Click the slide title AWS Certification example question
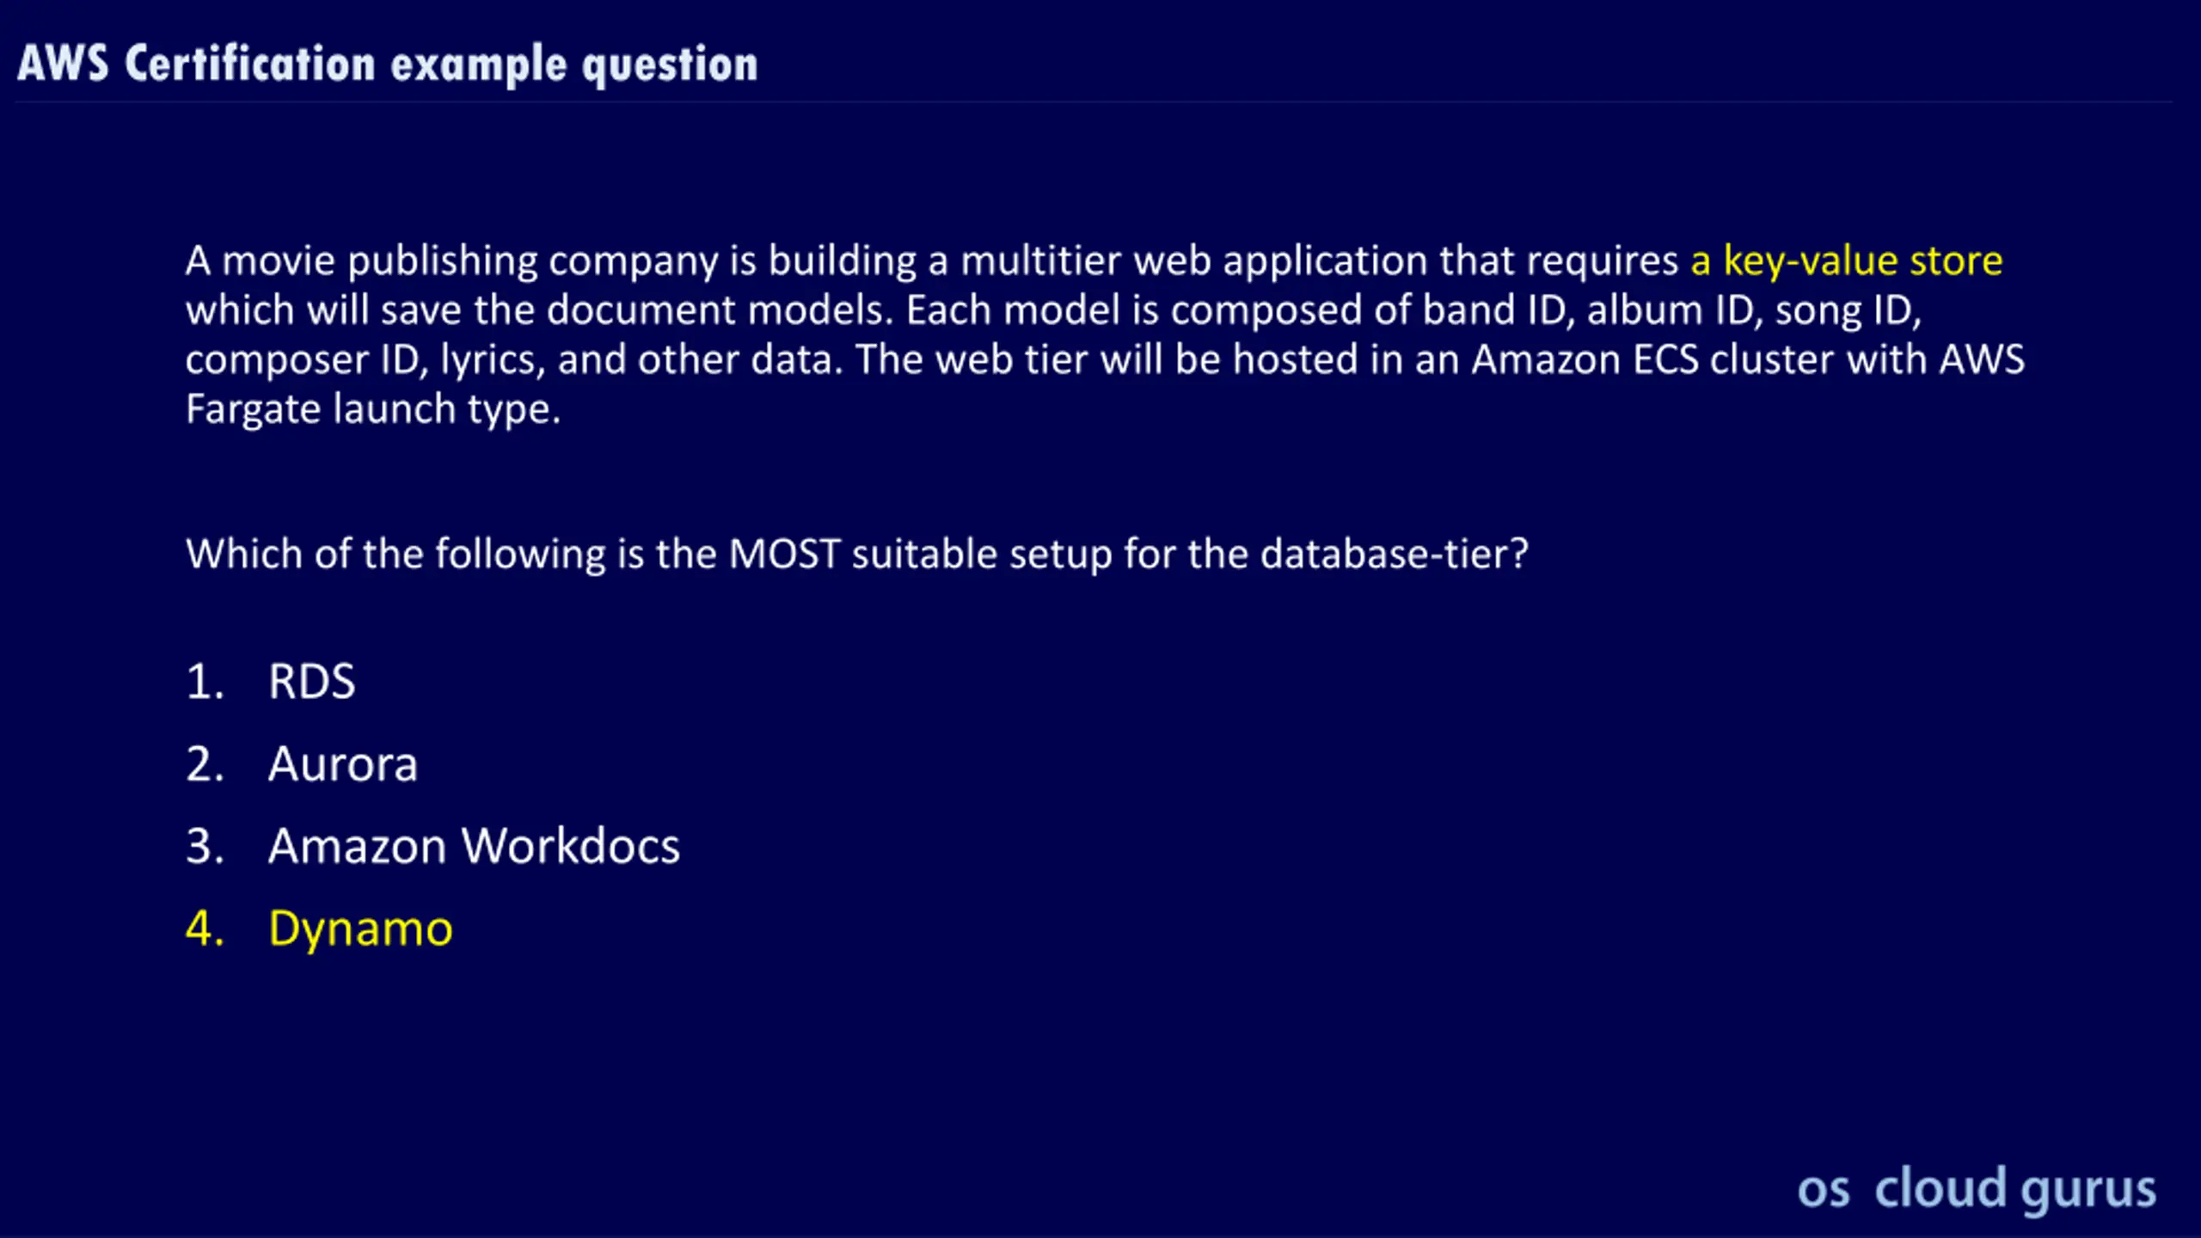2201x1238 pixels. 388,64
